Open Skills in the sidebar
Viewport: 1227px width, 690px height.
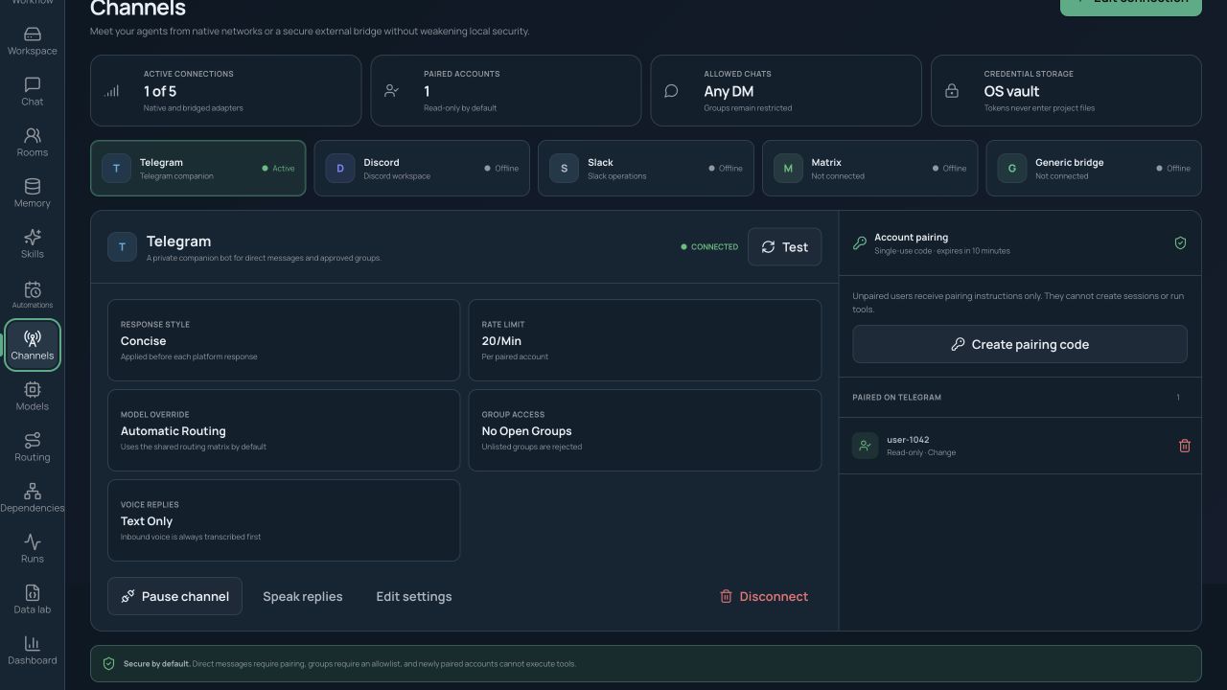click(32, 244)
